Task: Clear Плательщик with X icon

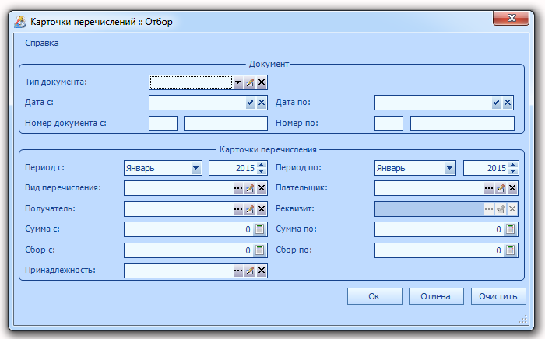Action: pyautogui.click(x=512, y=188)
